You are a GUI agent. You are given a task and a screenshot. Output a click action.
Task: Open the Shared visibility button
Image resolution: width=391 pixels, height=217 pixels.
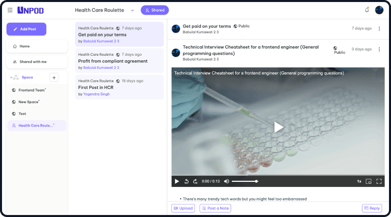[x=155, y=10]
